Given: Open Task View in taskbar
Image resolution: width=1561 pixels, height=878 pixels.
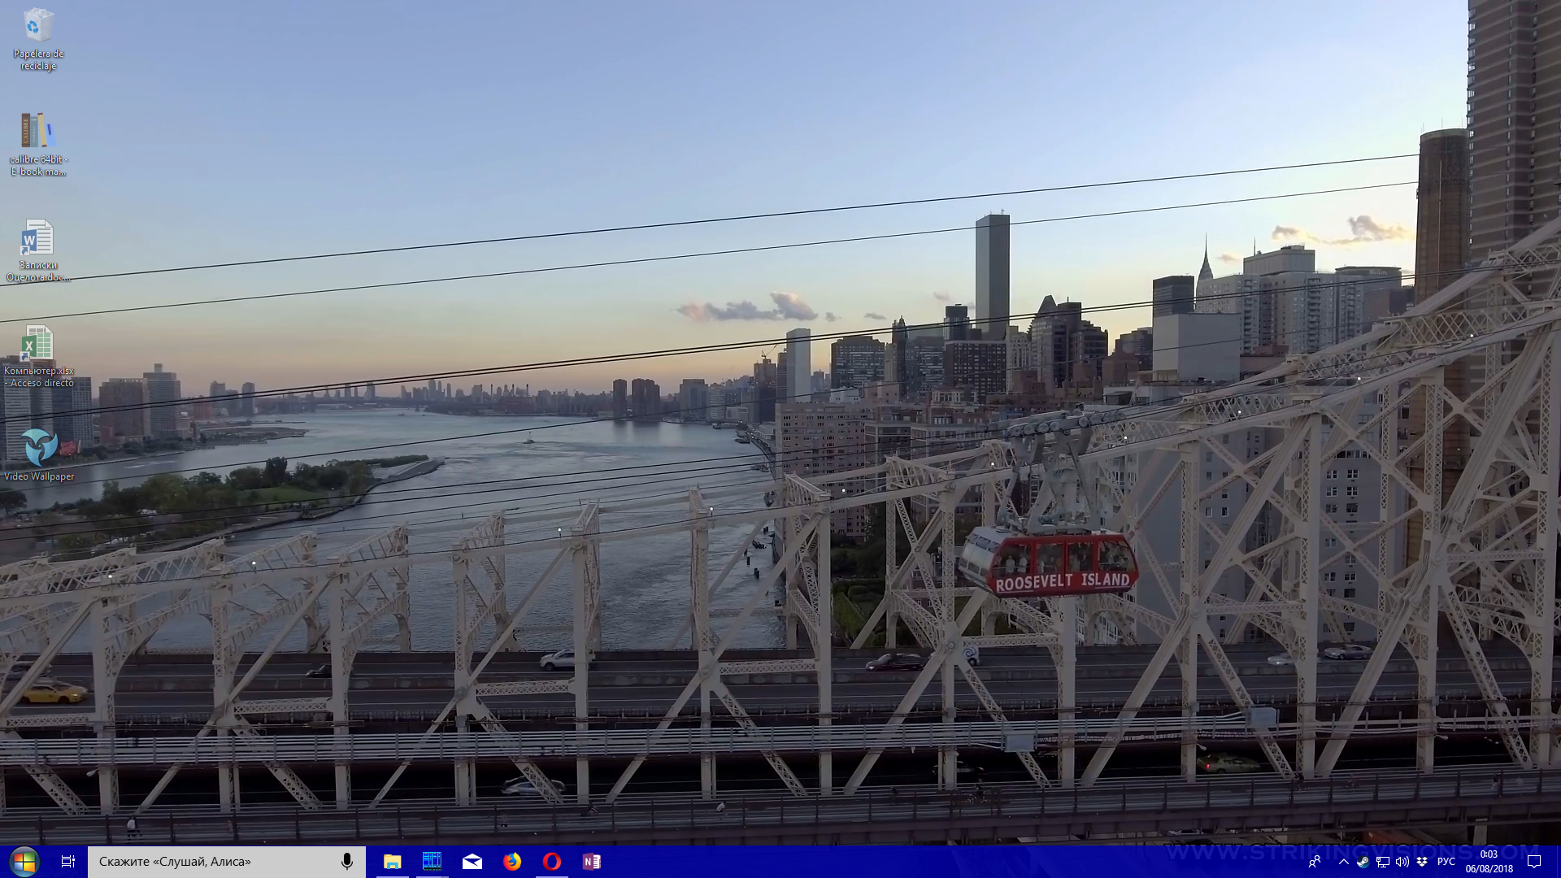Looking at the screenshot, I should click(x=68, y=862).
